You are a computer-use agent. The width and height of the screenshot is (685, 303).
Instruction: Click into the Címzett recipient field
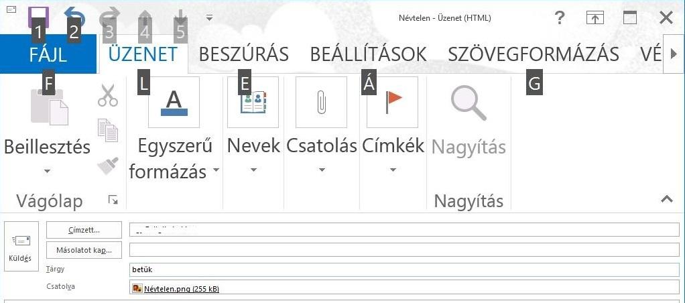(405, 229)
